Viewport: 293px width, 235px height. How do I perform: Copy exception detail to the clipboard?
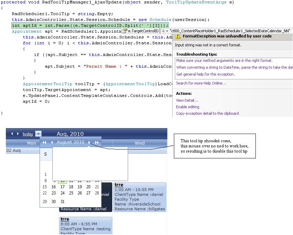(x=207, y=113)
